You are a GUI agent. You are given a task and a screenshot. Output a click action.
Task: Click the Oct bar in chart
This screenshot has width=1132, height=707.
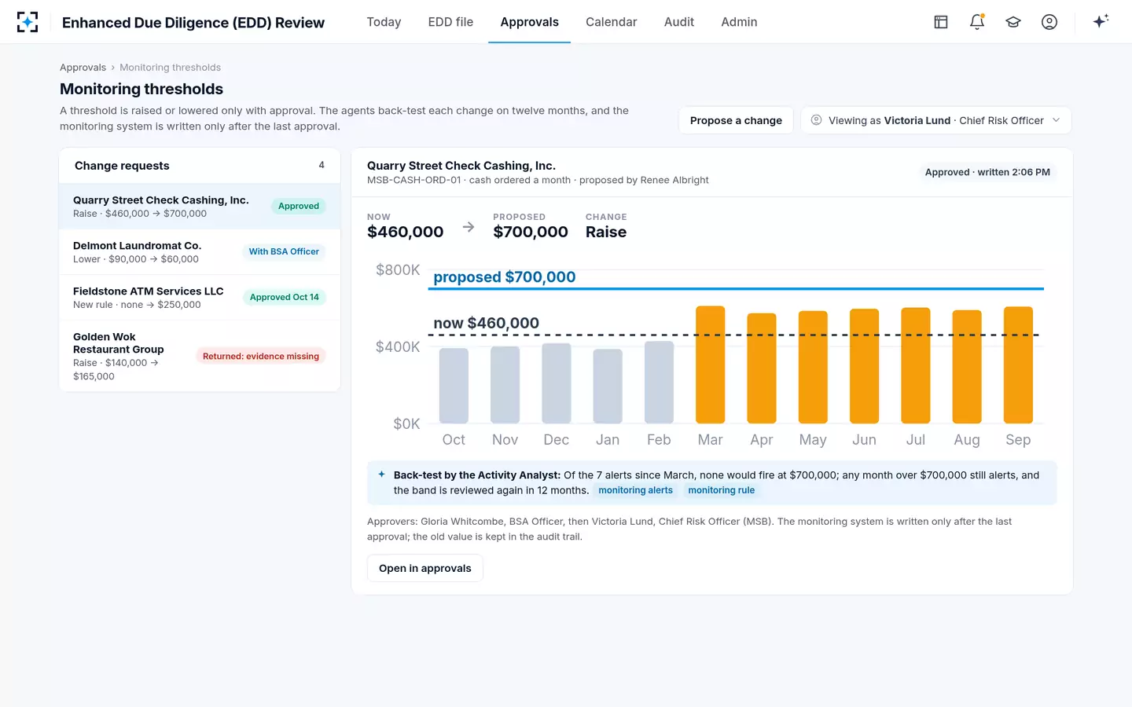[454, 386]
